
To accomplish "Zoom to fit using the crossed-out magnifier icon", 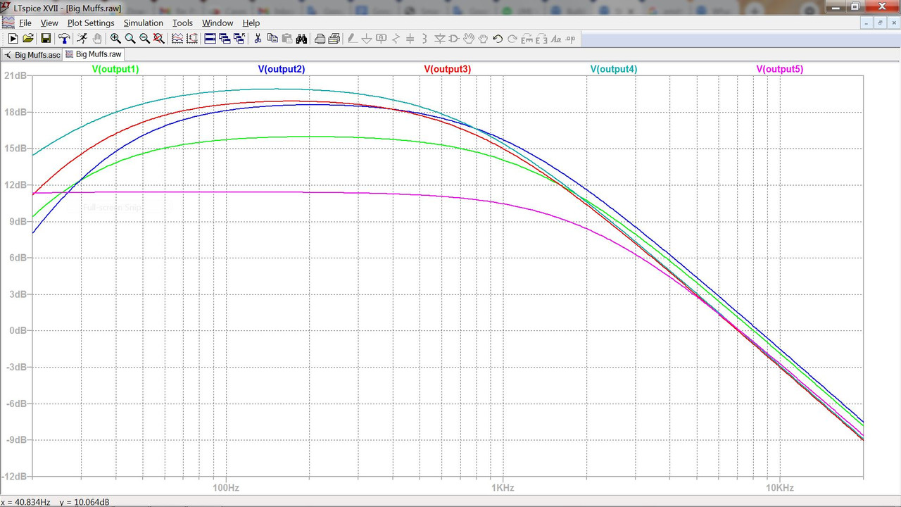I will tap(158, 39).
